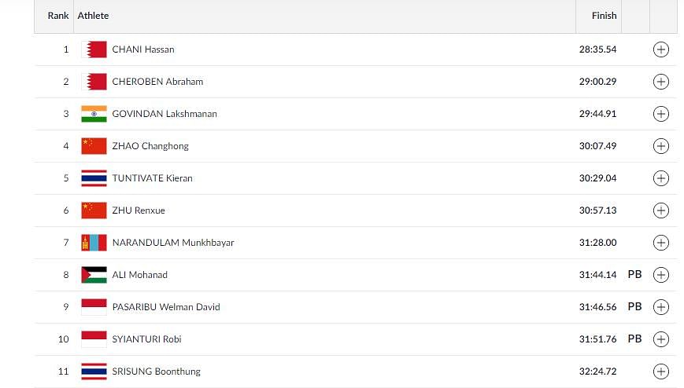This screenshot has height=388, width=684.
Task: Open athlete link PASARIBU Welman David
Action: point(166,307)
